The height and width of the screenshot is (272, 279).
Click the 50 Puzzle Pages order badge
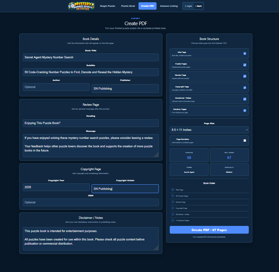(x=173, y=196)
